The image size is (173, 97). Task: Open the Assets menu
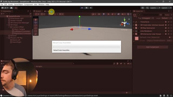point(10,5)
